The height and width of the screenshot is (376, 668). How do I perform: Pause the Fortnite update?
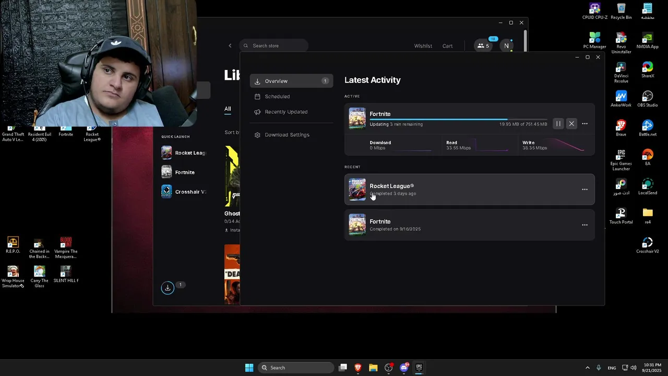pyautogui.click(x=558, y=124)
